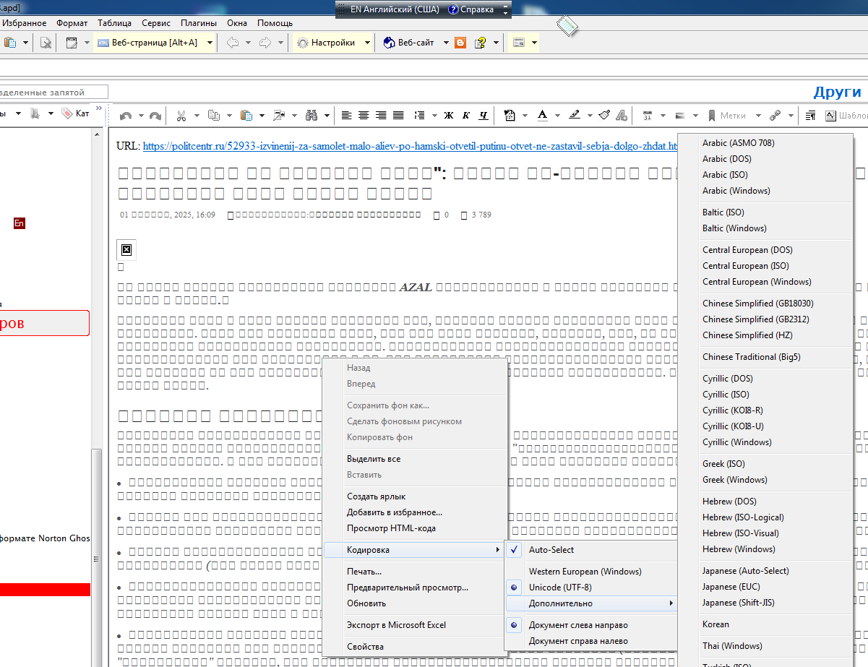This screenshot has height=667, width=868.
Task: Click the format painter brush icon
Action: click(606, 115)
